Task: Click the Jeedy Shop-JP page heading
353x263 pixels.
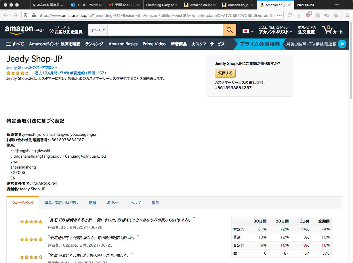Action: click(34, 59)
